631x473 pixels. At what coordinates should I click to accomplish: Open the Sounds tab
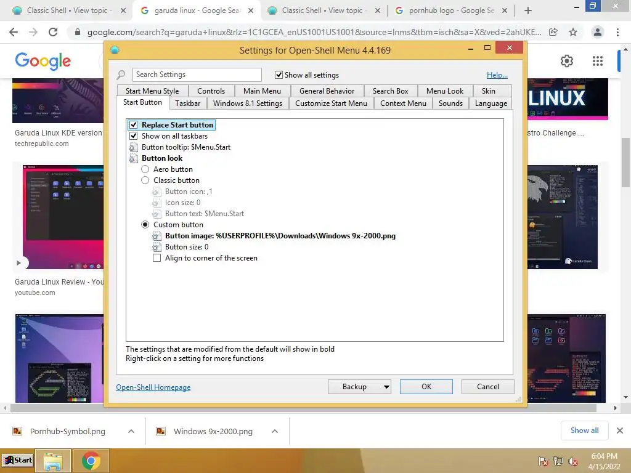tap(450, 103)
